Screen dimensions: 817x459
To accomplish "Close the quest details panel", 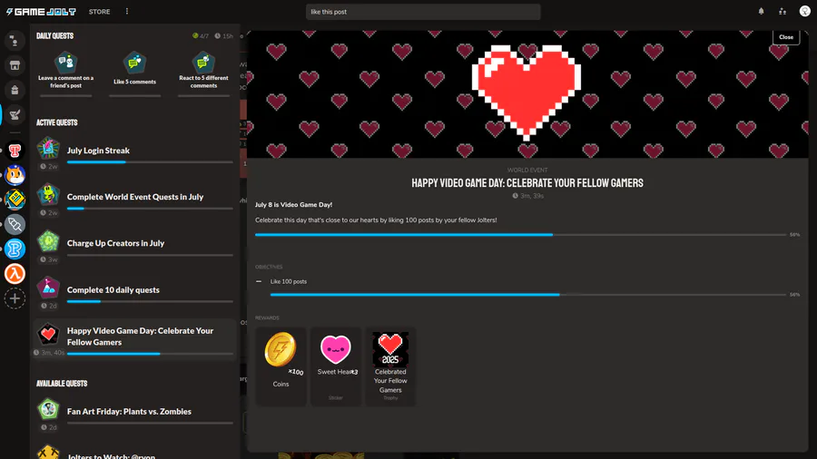I will pos(786,37).
